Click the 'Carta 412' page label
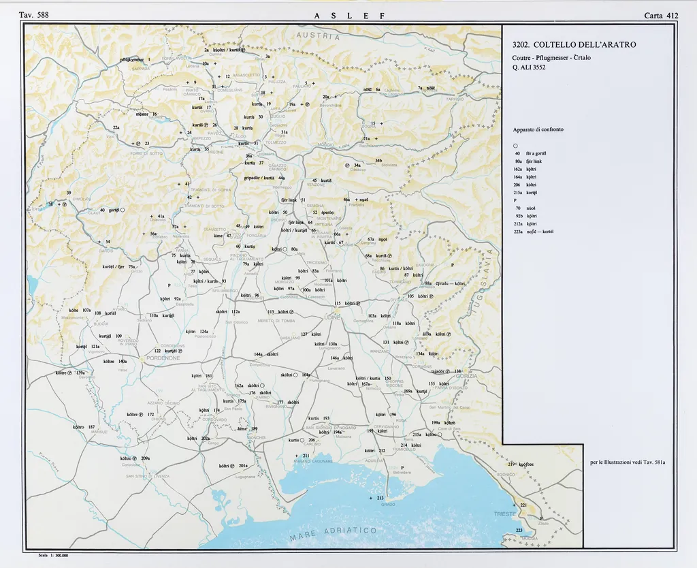Screen dimensions: 697x568 [661, 15]
